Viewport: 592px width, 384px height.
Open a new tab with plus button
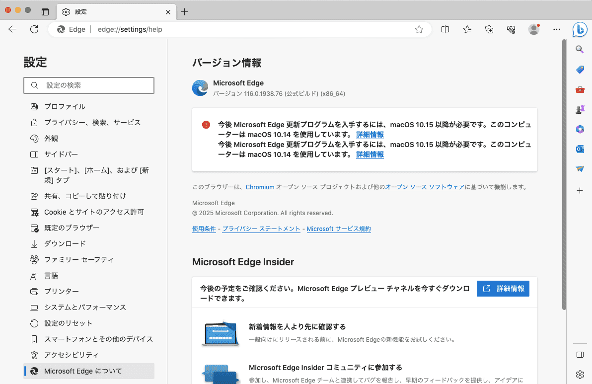point(184,12)
